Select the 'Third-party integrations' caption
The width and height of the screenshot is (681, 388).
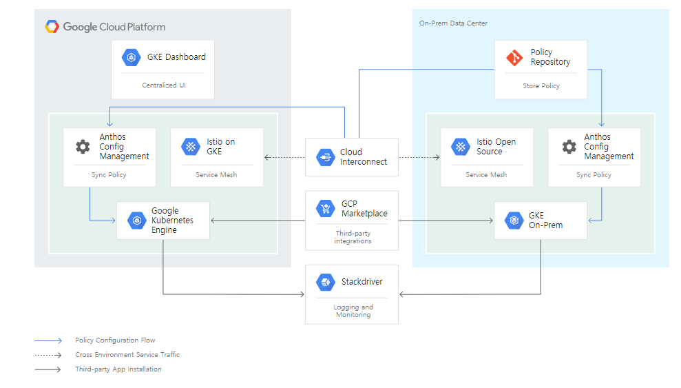click(353, 237)
